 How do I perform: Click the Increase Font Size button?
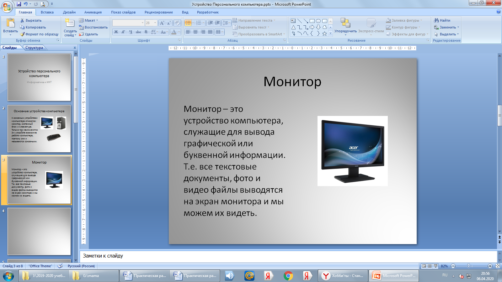click(162, 23)
